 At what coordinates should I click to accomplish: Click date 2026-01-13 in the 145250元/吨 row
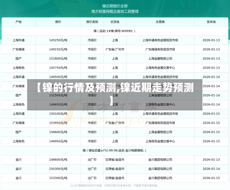[211, 40]
